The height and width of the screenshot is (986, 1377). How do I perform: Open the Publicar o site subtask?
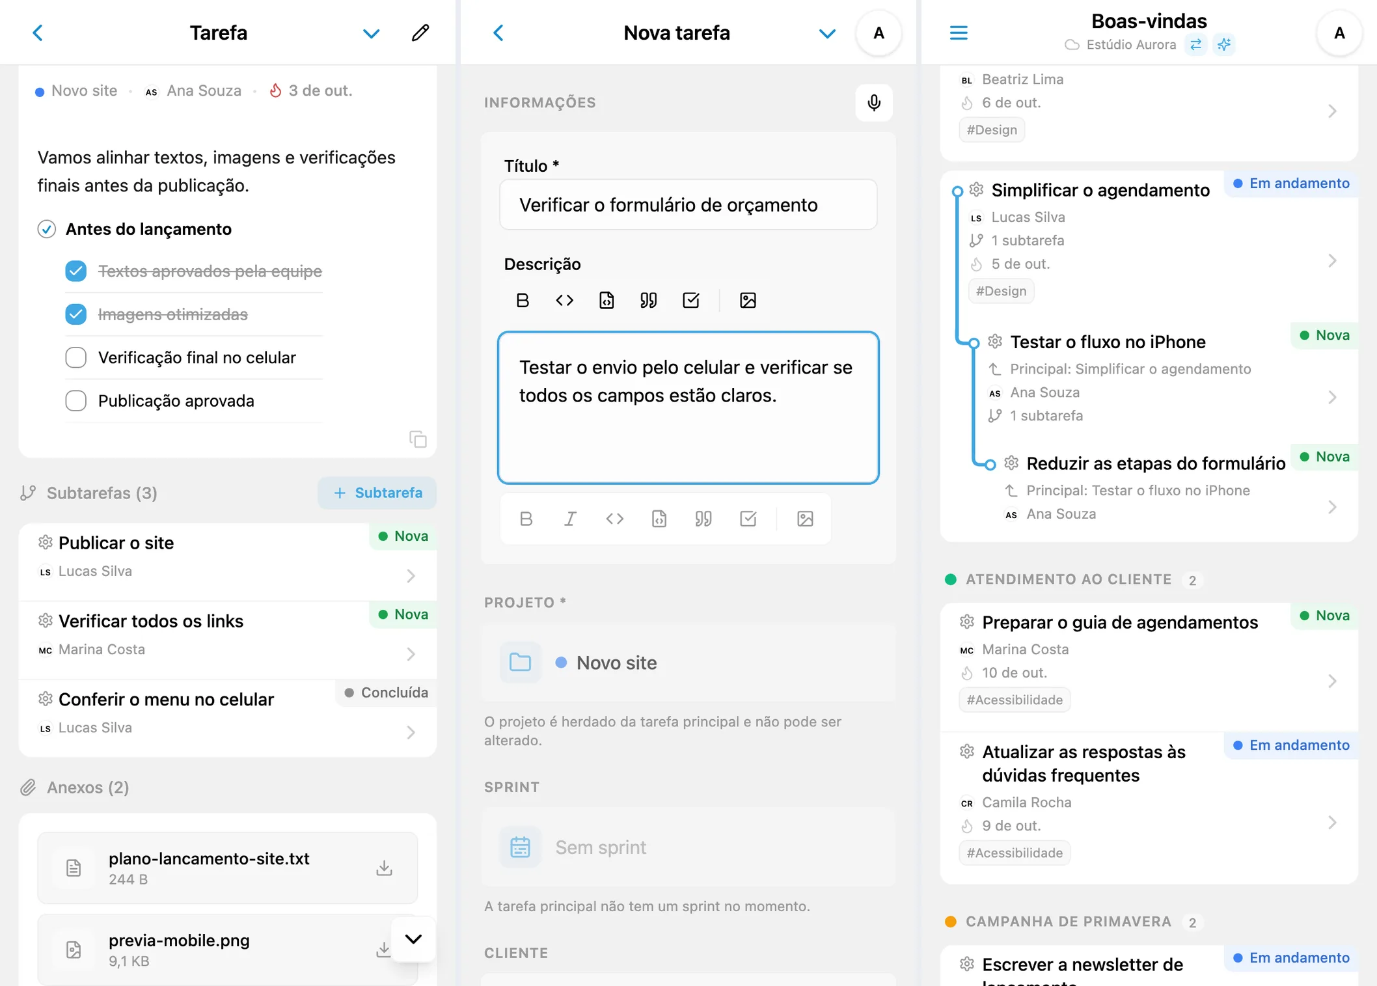pyautogui.click(x=228, y=561)
